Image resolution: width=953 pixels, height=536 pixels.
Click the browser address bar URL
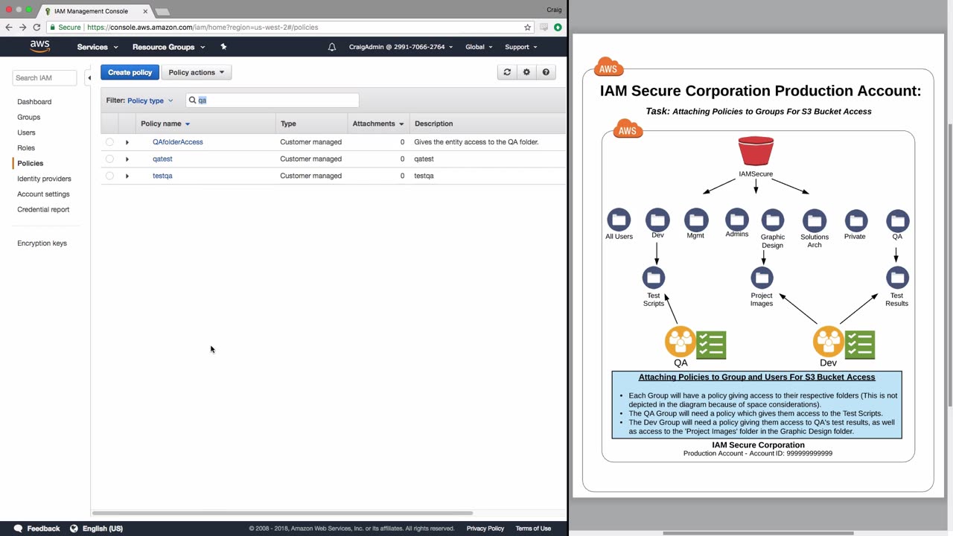coord(203,27)
